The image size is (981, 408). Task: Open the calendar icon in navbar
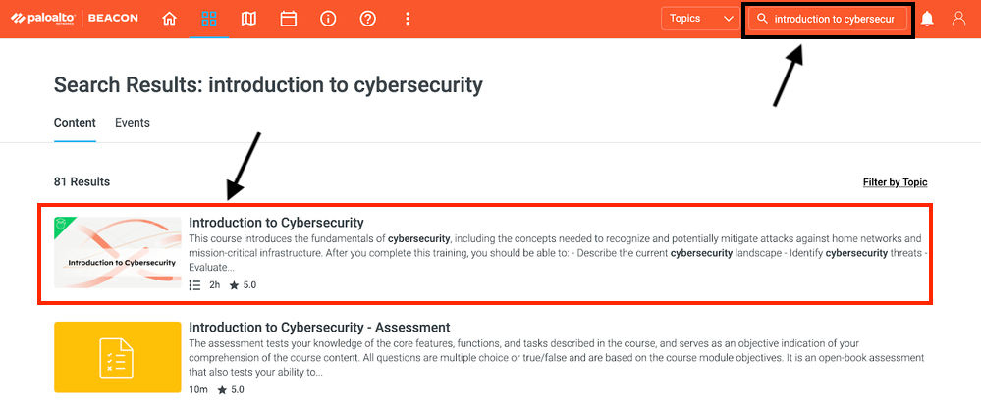click(x=288, y=19)
